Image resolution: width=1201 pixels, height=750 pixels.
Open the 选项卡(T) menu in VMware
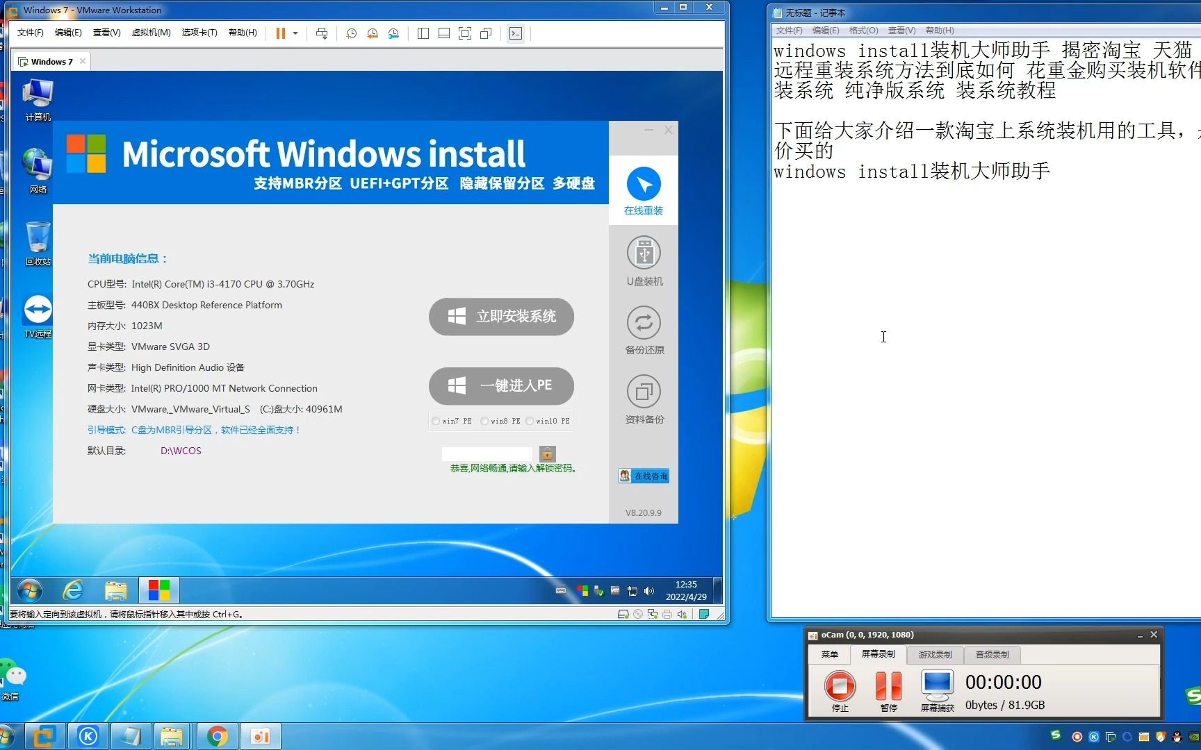(199, 33)
